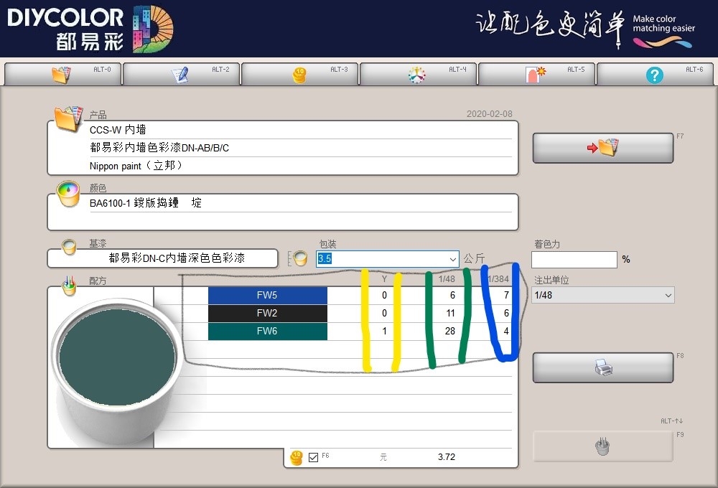Click the rainbow paint can icon by 颜色
This screenshot has width=718, height=488.
[x=69, y=193]
